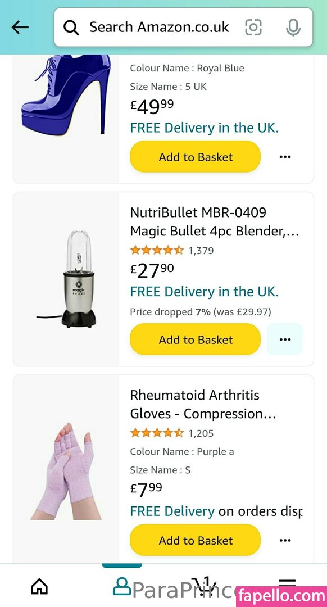Open more options for arthritis gloves
Screen dimensions: 327x607
point(285,540)
